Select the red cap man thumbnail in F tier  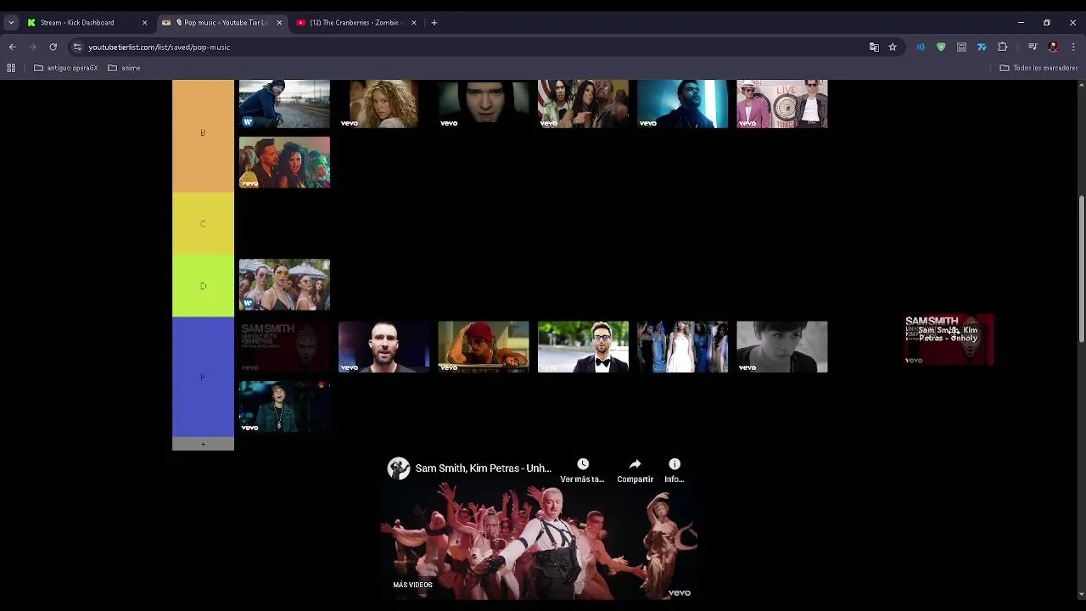point(484,346)
